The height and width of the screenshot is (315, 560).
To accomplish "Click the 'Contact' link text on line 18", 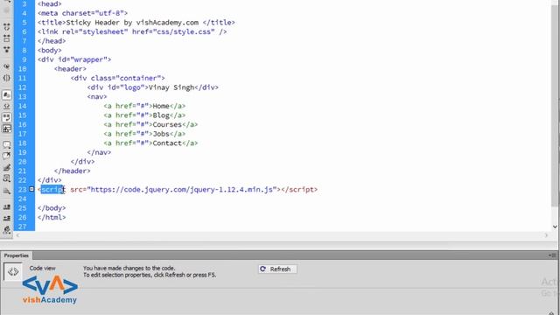I will coord(167,143).
